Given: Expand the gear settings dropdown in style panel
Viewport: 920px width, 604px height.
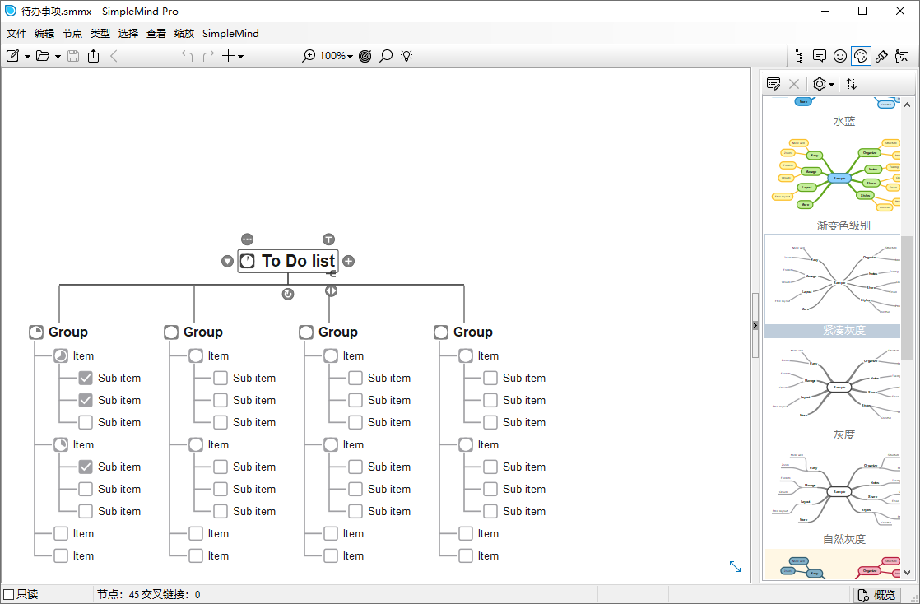Looking at the screenshot, I should (x=824, y=84).
